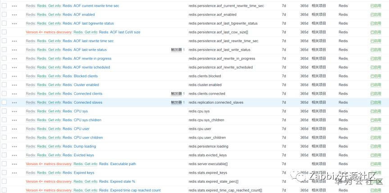Open the ellipsis menu for AOF enabled row
Screen dimensions: 389x193
(14, 15)
